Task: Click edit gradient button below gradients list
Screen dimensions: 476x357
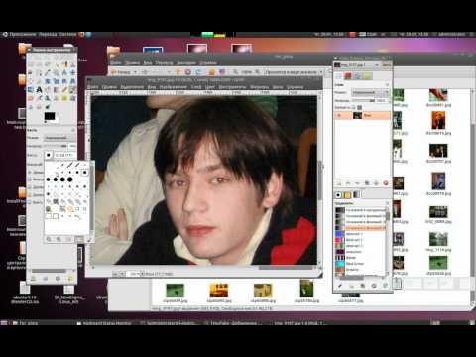Action: (x=340, y=285)
